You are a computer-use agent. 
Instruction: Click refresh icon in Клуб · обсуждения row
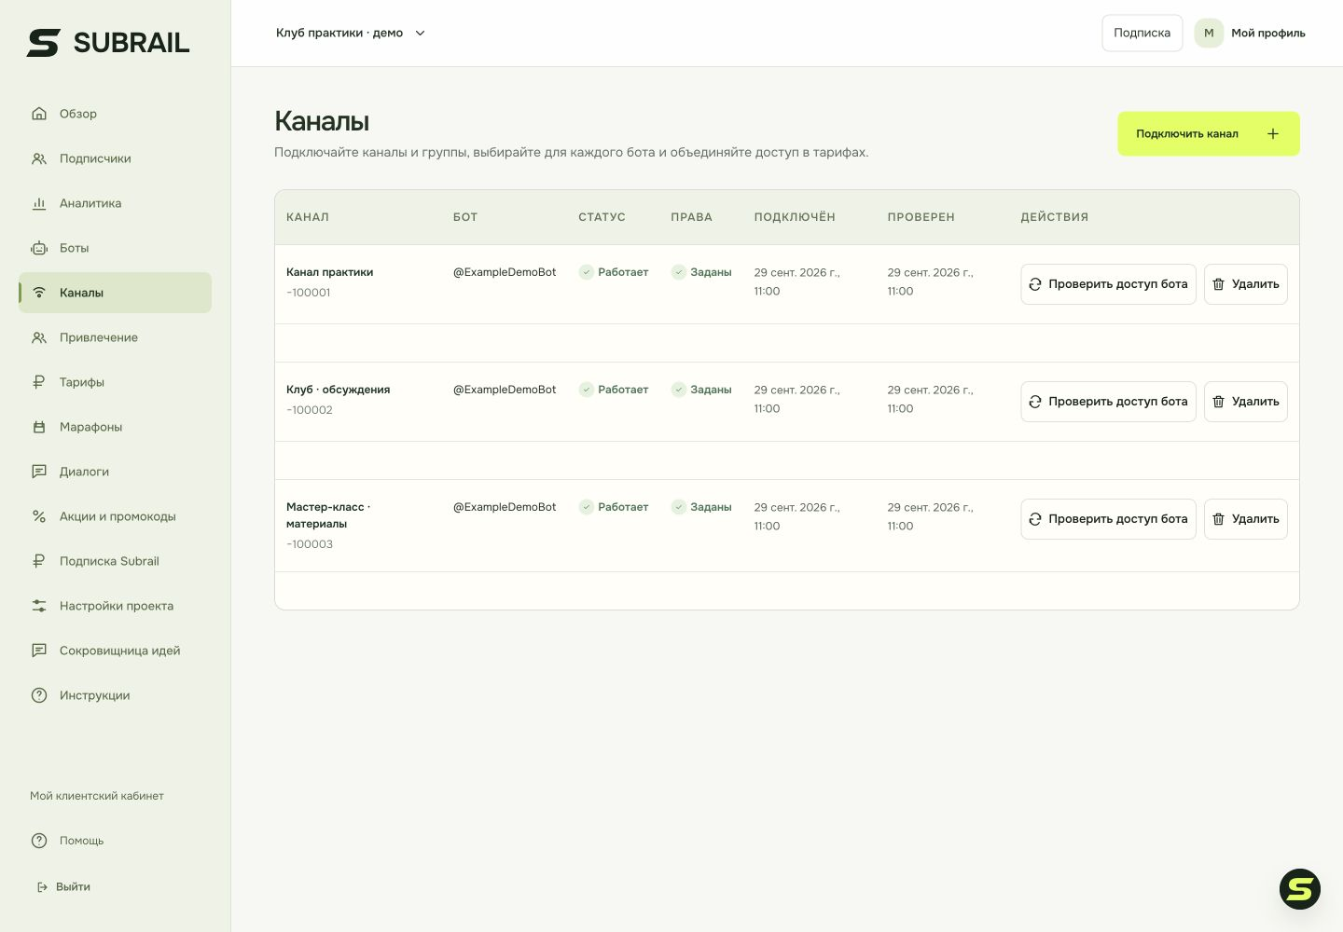(1035, 402)
